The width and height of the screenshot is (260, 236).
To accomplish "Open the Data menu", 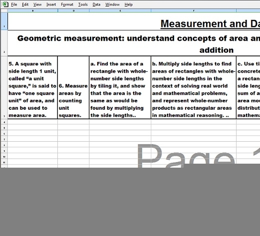I will pyautogui.click(x=96, y=4).
